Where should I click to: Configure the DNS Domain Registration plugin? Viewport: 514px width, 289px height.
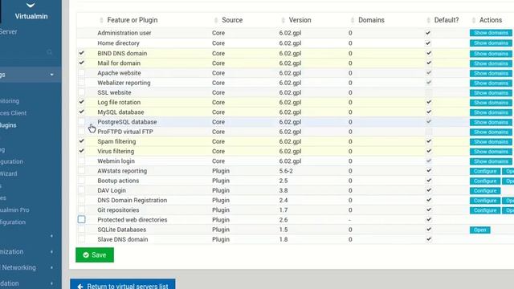coord(485,201)
